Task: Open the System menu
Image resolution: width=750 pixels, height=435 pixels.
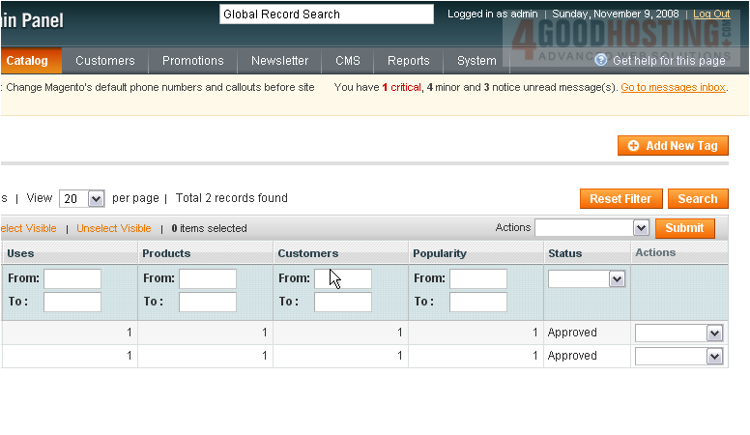Action: 476,61
